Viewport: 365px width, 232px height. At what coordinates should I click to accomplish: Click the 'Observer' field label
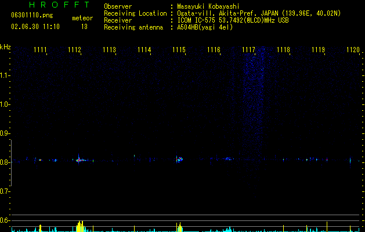click(x=118, y=6)
